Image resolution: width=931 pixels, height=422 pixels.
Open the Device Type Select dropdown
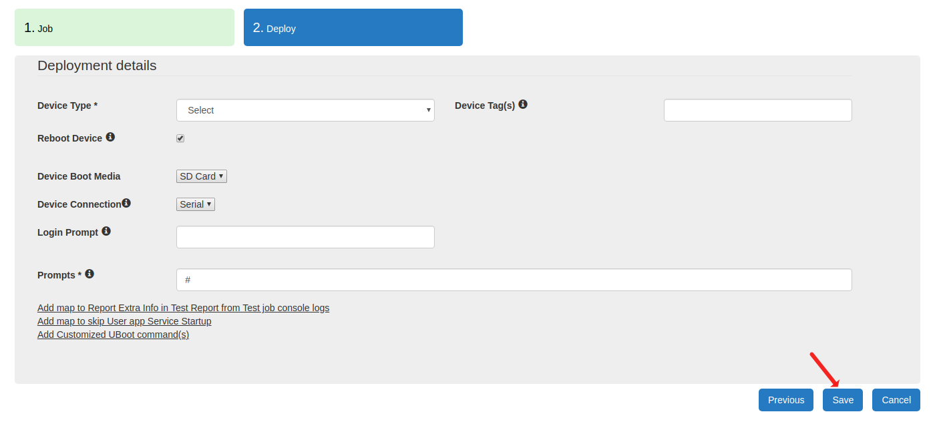click(x=305, y=110)
